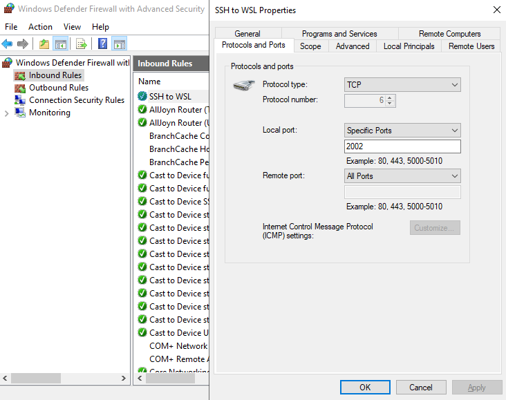Switch to the Local Principals tab
This screenshot has height=400, width=506.
[x=409, y=46]
